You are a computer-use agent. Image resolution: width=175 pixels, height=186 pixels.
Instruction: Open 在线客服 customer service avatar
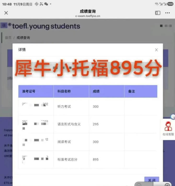tap(168, 126)
